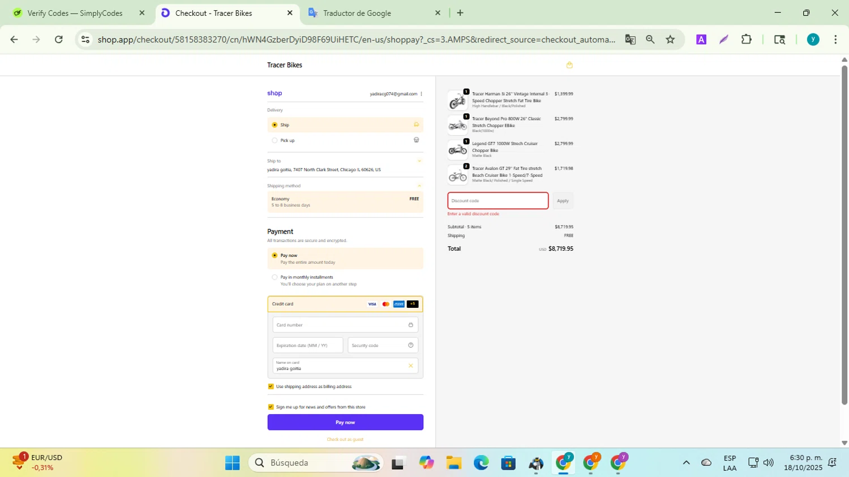Click the Mastercard logo
Image resolution: width=849 pixels, height=477 pixels.
(x=385, y=304)
